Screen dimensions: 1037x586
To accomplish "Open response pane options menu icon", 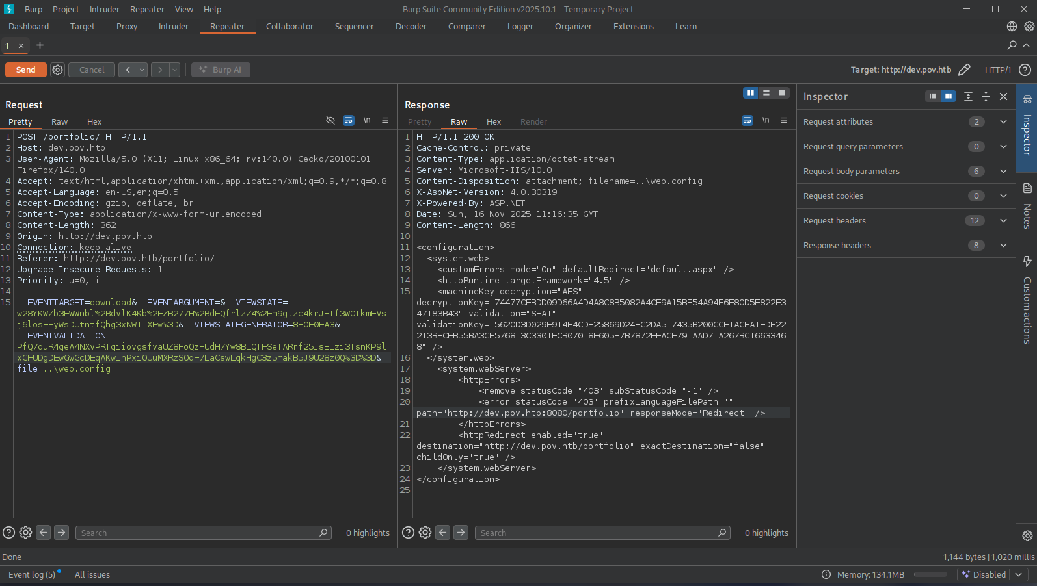I will (x=784, y=120).
